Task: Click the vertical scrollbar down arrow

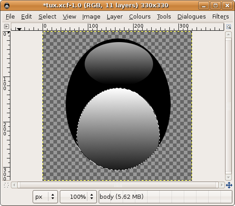Action: (x=228, y=177)
